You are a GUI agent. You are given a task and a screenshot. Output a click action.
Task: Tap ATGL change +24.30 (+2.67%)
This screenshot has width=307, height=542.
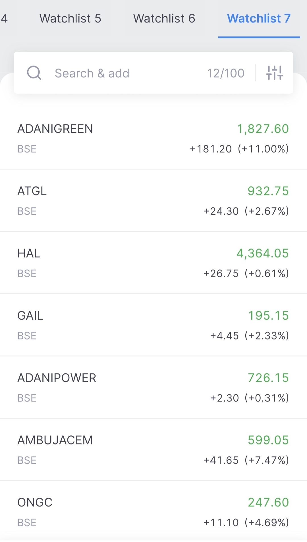(246, 211)
